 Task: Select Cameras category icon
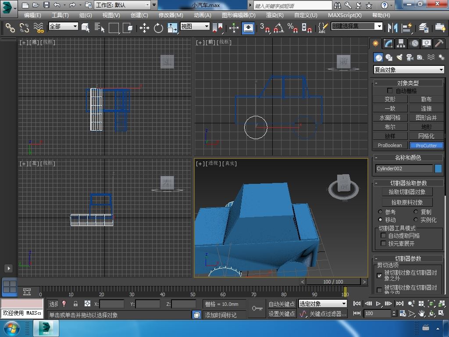(x=410, y=57)
